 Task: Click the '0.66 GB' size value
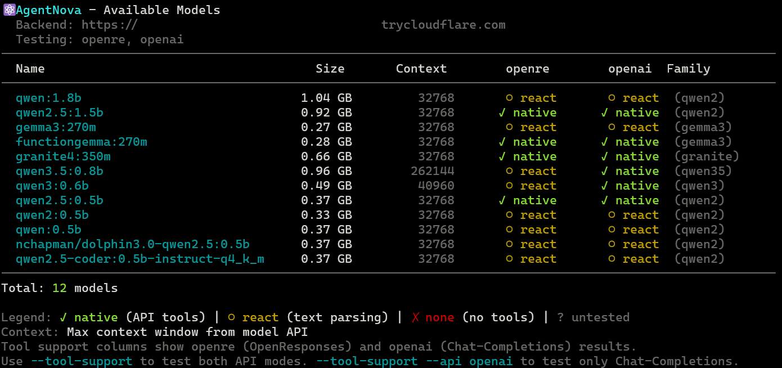click(326, 156)
